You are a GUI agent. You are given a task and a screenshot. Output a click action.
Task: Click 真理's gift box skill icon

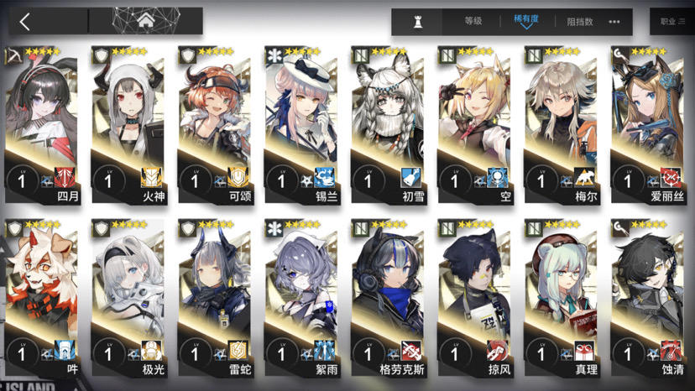585,350
